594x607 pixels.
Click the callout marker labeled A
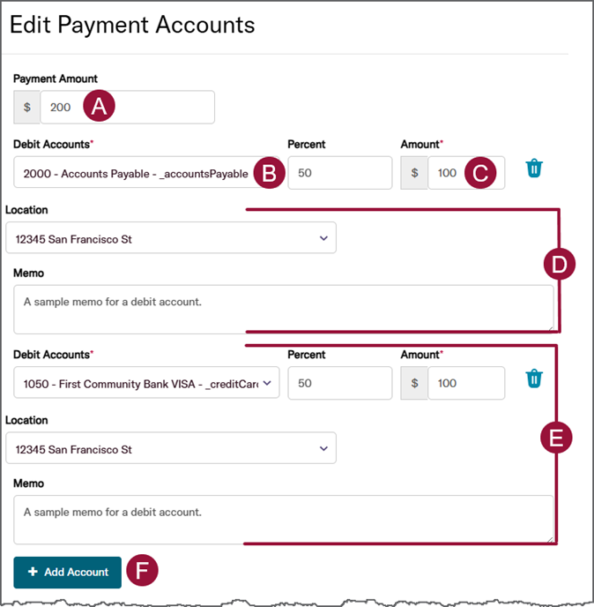(x=99, y=107)
